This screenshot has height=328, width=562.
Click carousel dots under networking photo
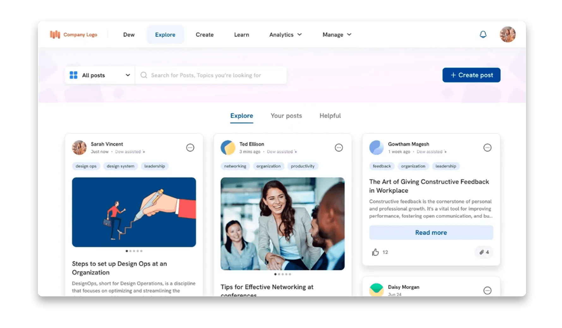[x=282, y=274]
